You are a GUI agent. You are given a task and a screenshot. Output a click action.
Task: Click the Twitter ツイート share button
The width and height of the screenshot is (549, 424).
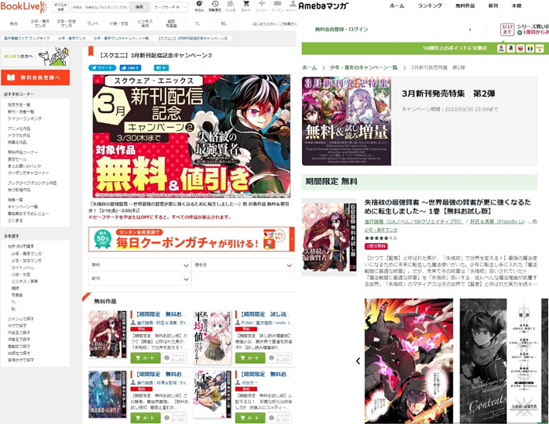(102, 68)
